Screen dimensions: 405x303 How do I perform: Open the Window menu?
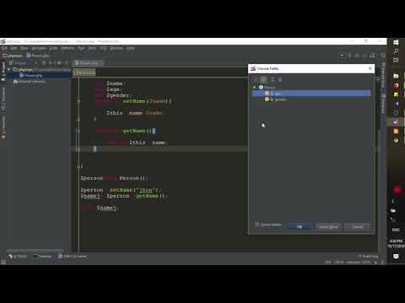click(116, 48)
